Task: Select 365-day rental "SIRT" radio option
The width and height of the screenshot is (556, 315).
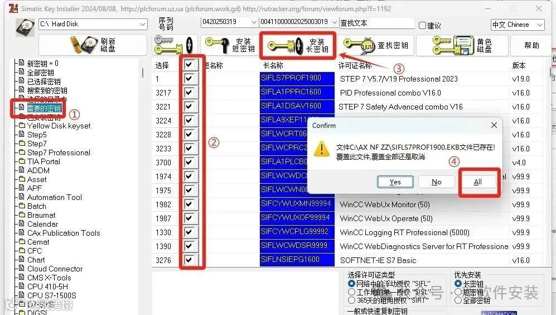Action: 351,300
